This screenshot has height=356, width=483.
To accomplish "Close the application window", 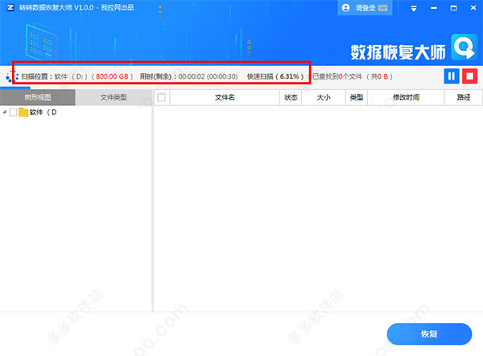I will click(x=473, y=8).
